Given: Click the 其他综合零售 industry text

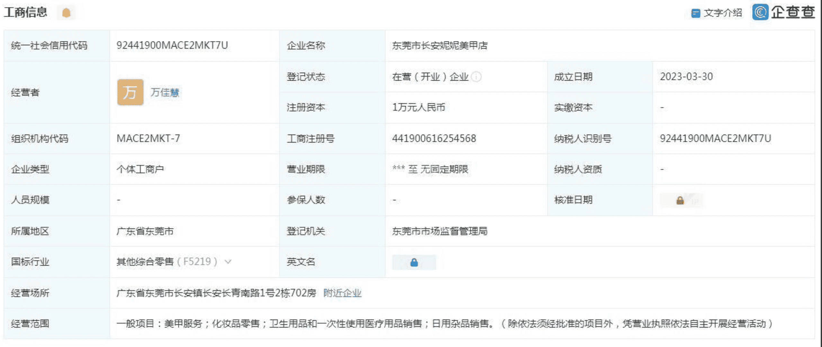Looking at the screenshot, I should tap(145, 262).
